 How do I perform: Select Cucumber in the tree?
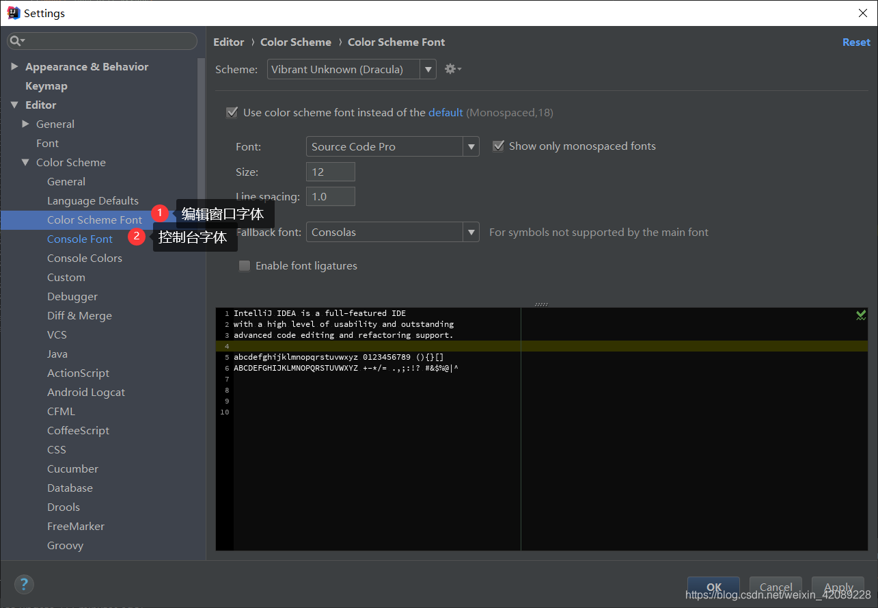73,468
